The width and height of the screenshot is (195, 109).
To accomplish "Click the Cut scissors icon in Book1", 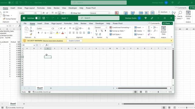I will (31, 28).
